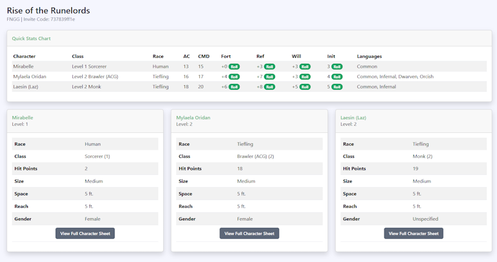Roll Laesin's Fort save
Image resolution: width=497 pixels, height=262 pixels.
click(x=234, y=86)
